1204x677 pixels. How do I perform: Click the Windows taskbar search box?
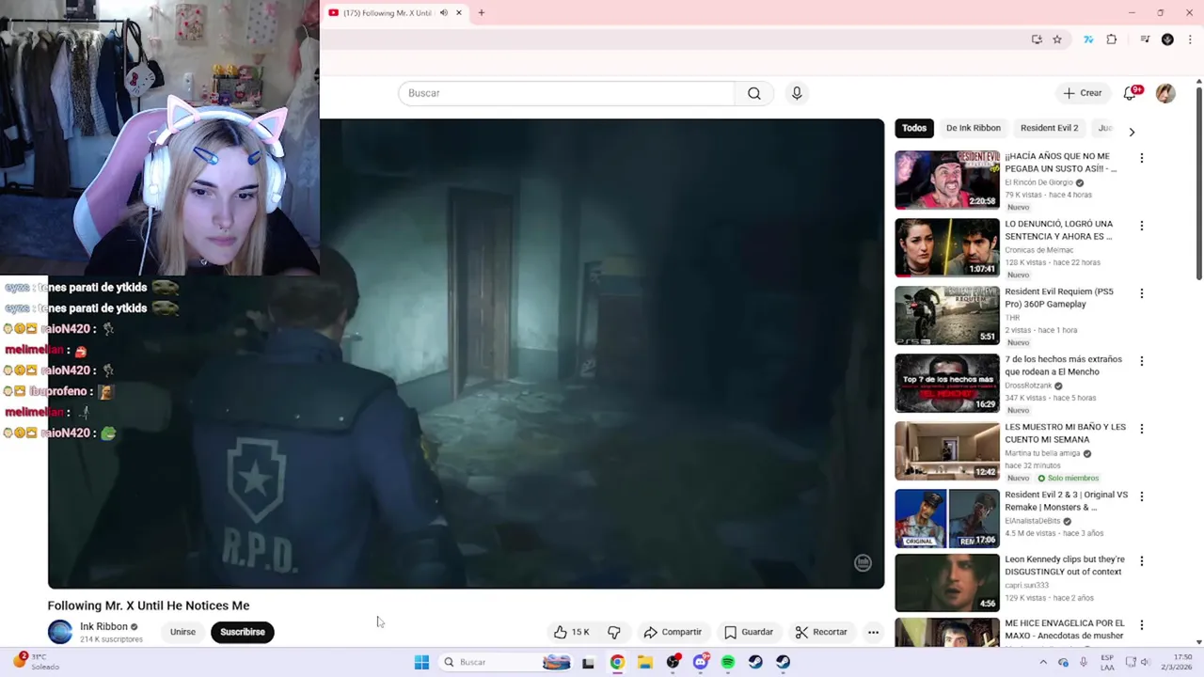pyautogui.click(x=505, y=662)
